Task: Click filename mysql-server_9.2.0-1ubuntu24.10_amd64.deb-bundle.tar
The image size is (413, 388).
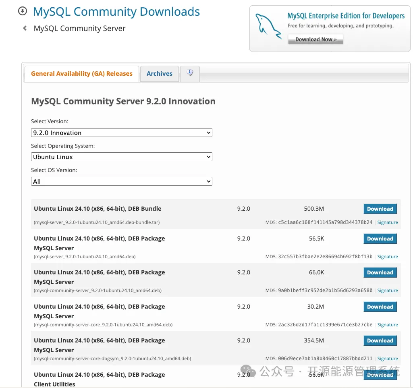Action: click(x=97, y=222)
